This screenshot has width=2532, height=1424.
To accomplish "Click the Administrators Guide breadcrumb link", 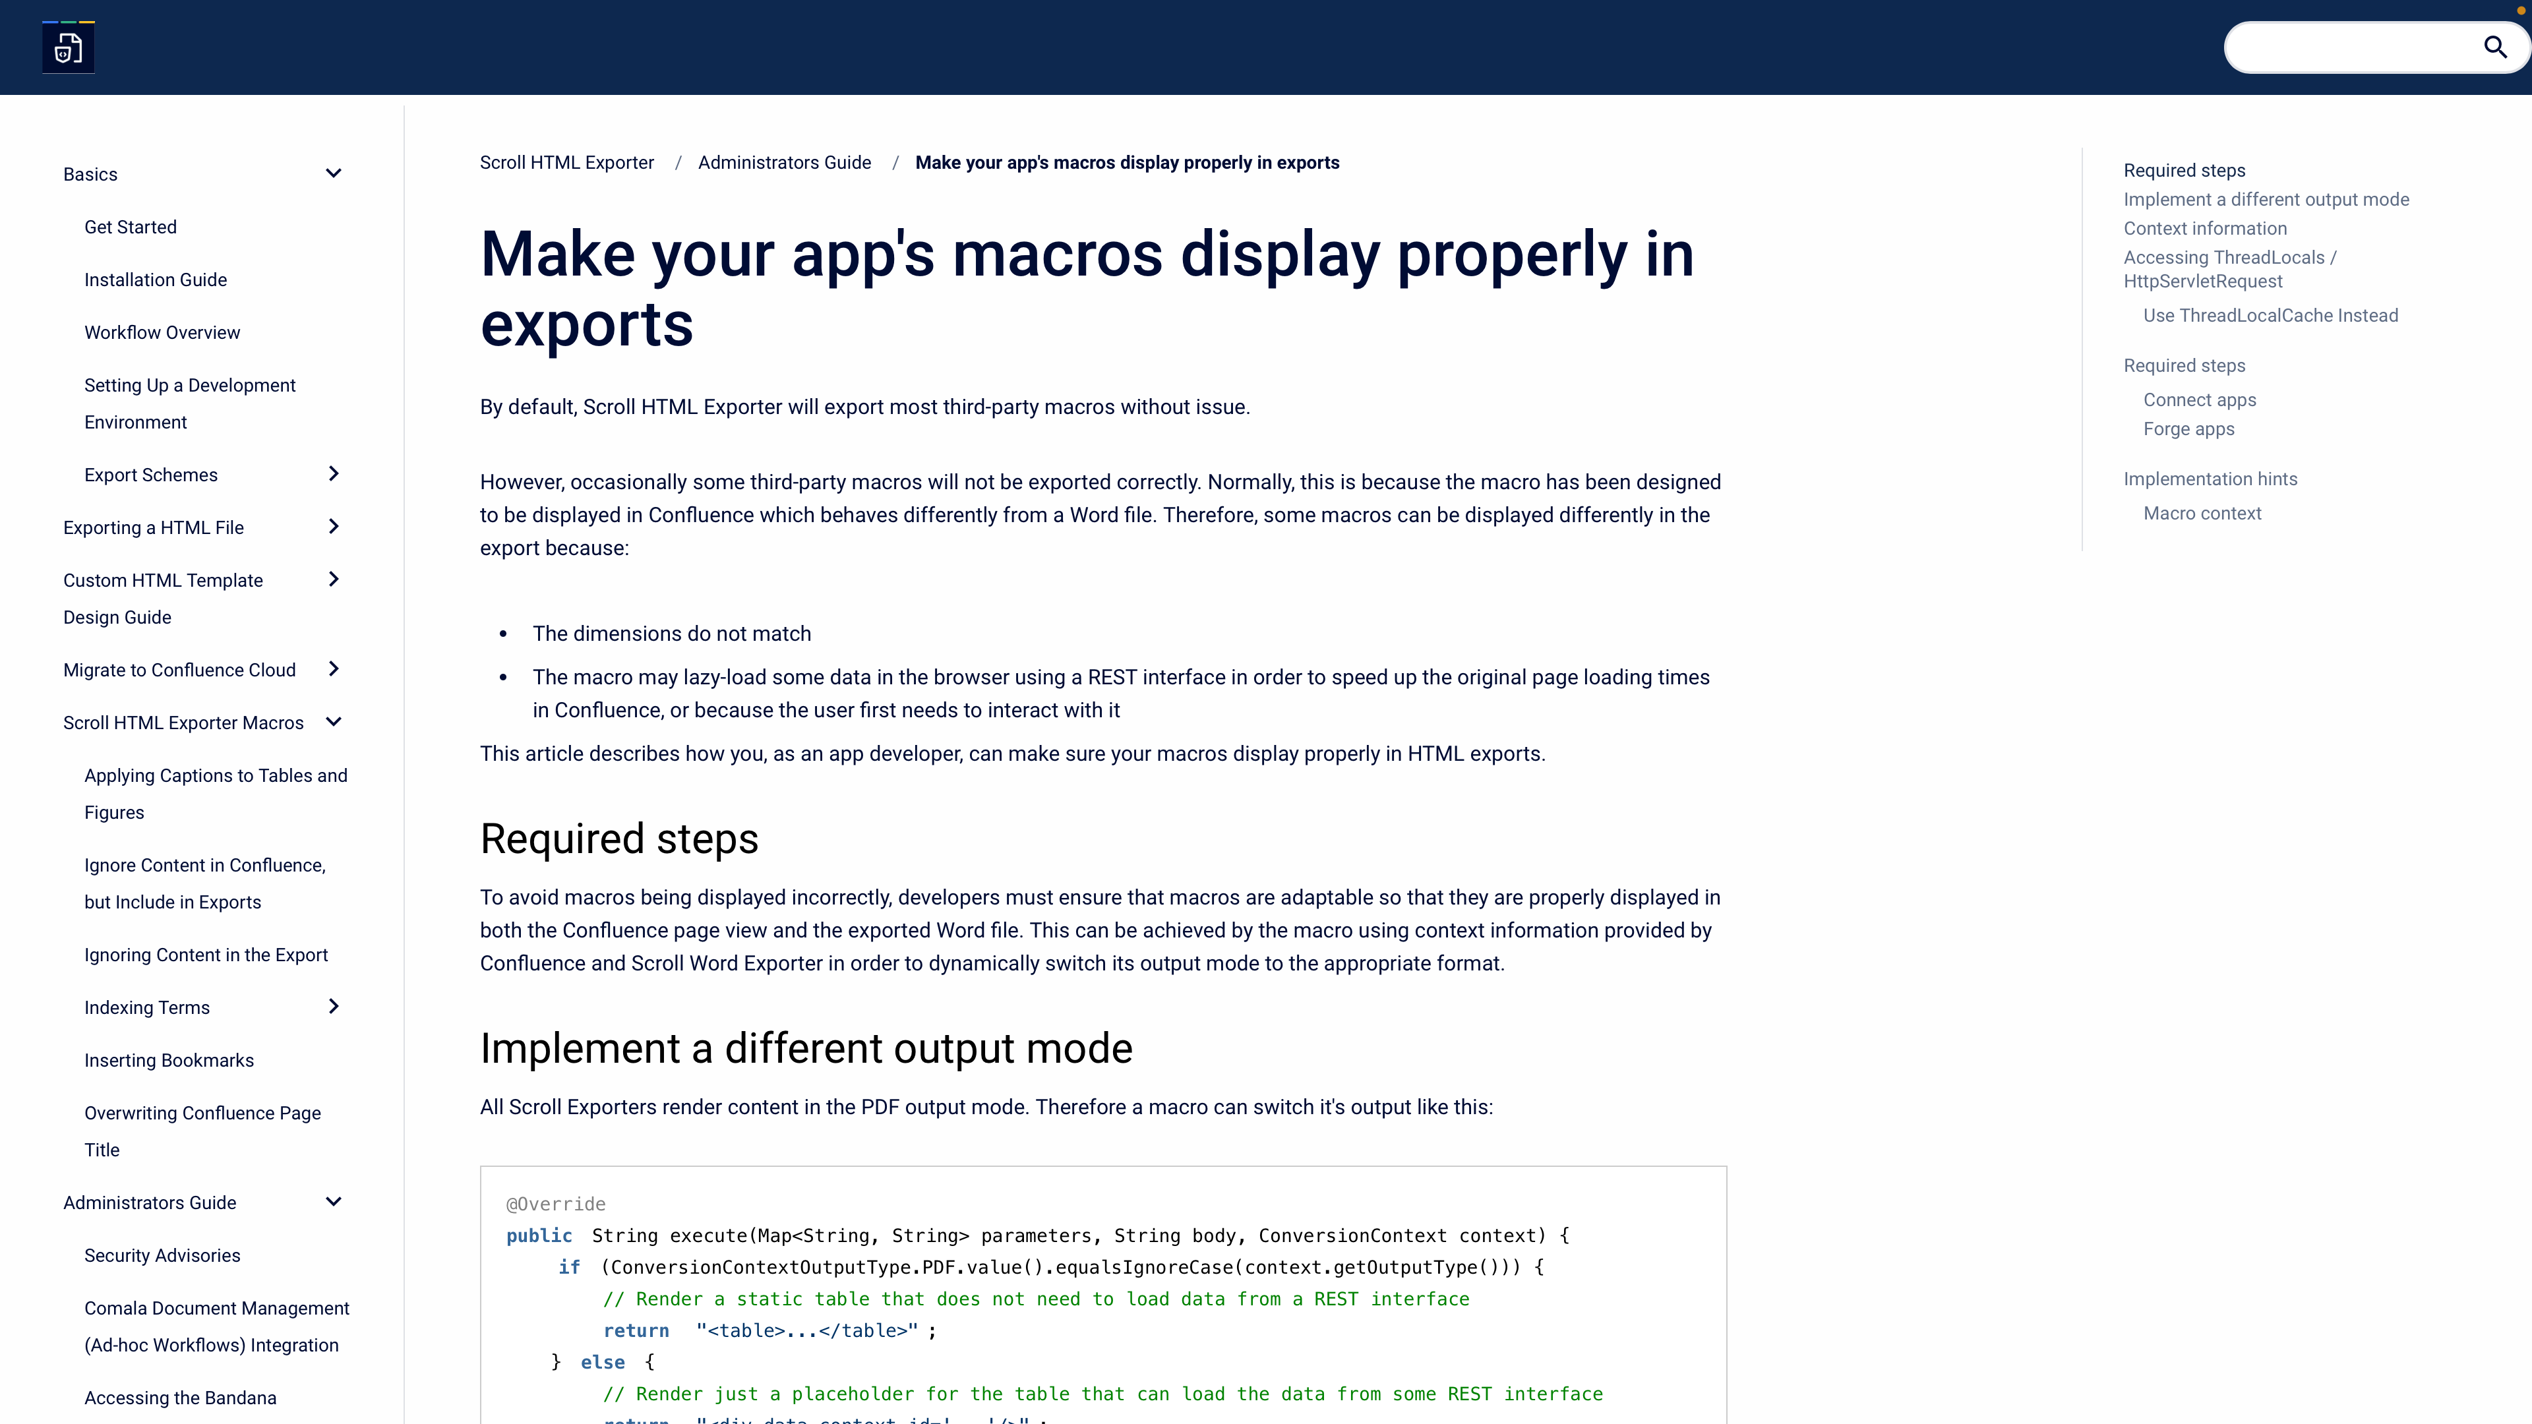I will tap(784, 162).
